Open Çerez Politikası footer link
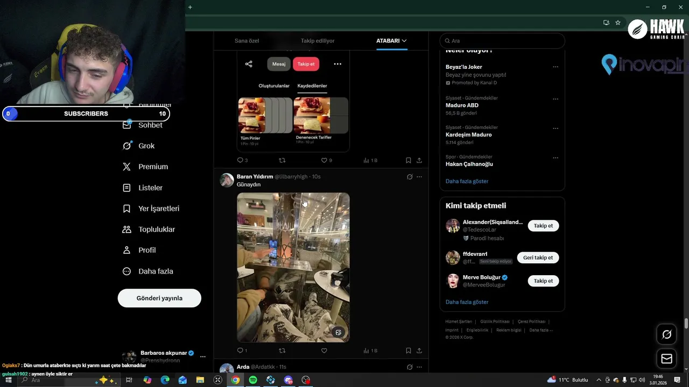689x387 pixels. [531, 321]
